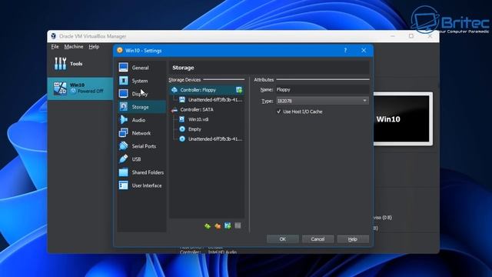Image resolution: width=492 pixels, height=277 pixels.
Task: Open the File menu in VirtualBox Manager
Action: coord(55,47)
